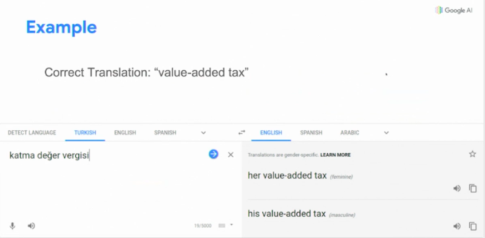485x238 pixels.
Task: Open the Learn More link
Action: pyautogui.click(x=335, y=155)
